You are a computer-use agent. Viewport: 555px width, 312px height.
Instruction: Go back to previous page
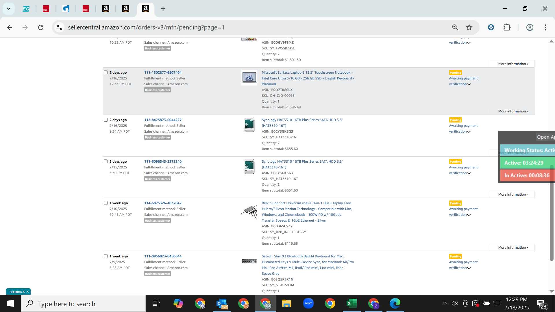point(10,27)
